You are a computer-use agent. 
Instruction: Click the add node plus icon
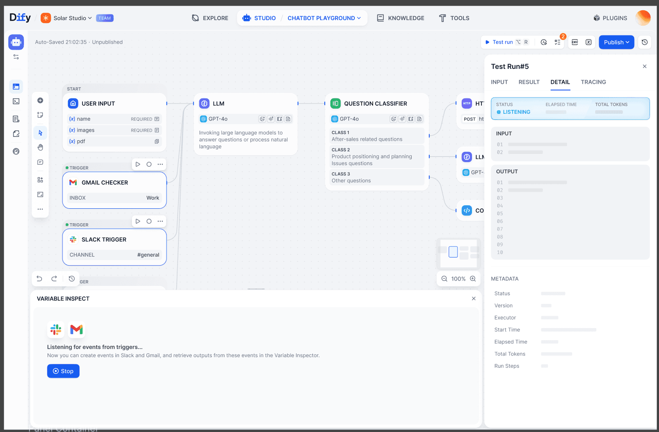(x=40, y=101)
